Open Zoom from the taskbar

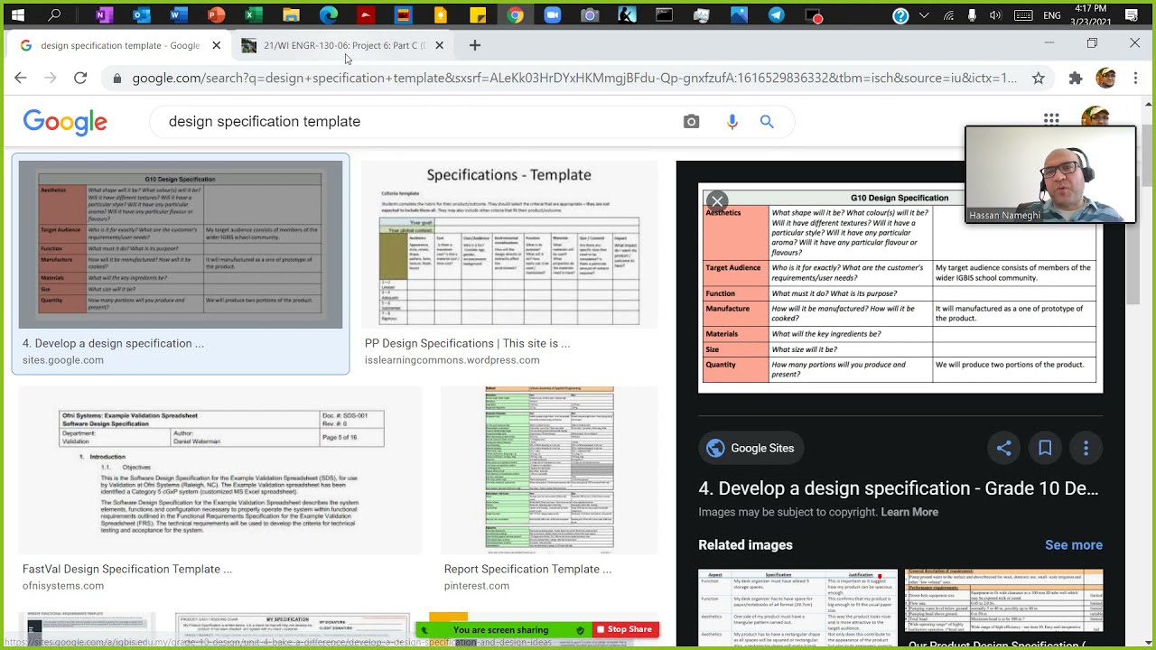(552, 15)
